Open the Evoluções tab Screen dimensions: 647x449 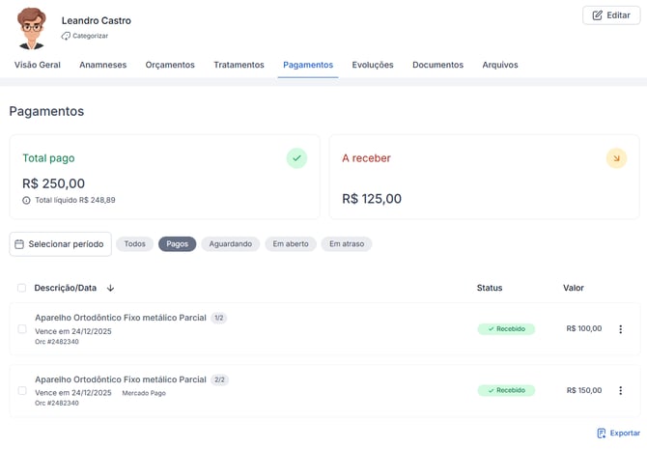(373, 65)
